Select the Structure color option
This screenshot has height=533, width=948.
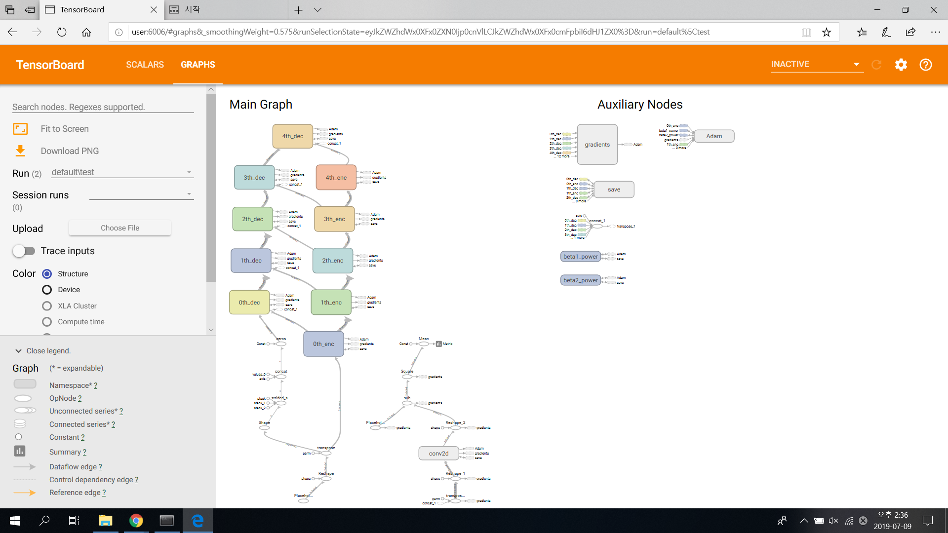47,274
